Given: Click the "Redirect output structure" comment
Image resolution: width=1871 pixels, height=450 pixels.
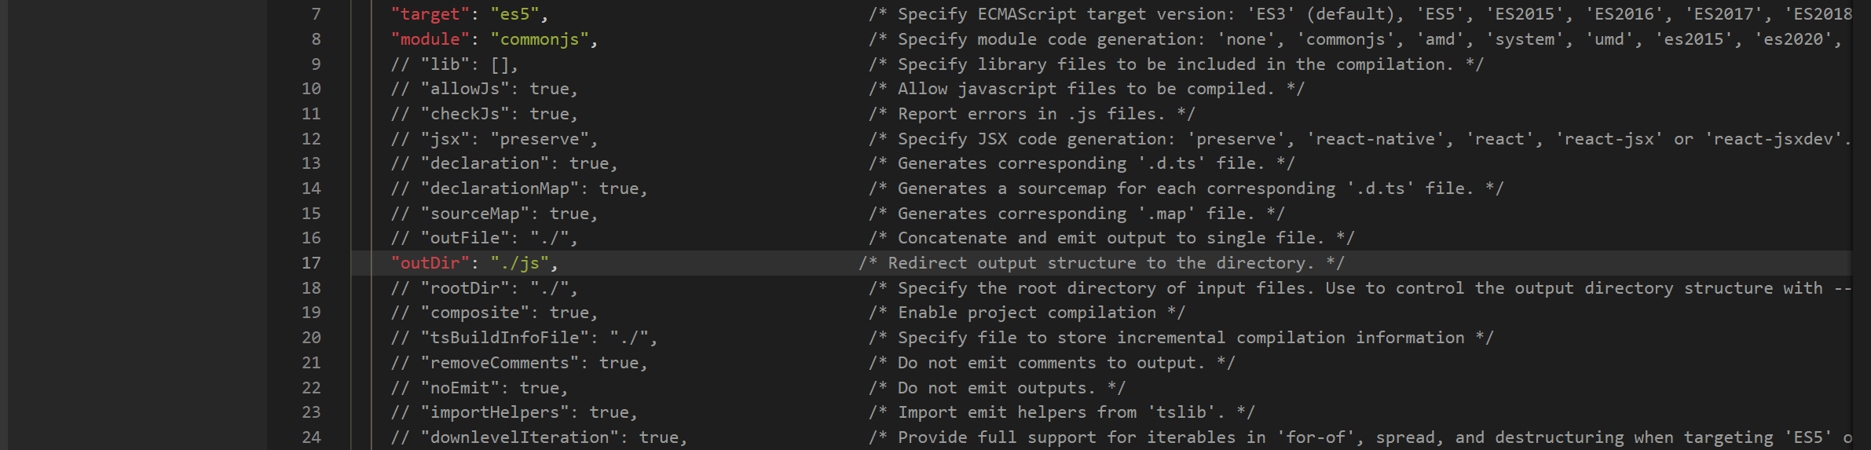Looking at the screenshot, I should [x=1101, y=263].
